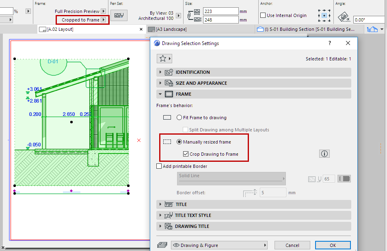This screenshot has width=387, height=251.
Task: Click the Border offset value field
Action: pyautogui.click(x=273, y=193)
